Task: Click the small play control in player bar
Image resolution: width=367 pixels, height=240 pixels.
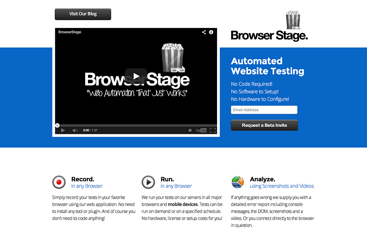Action: pyautogui.click(x=63, y=130)
